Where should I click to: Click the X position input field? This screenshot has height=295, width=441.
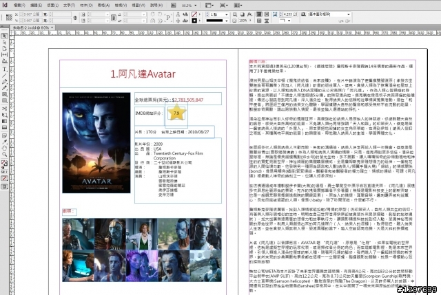click(x=31, y=14)
